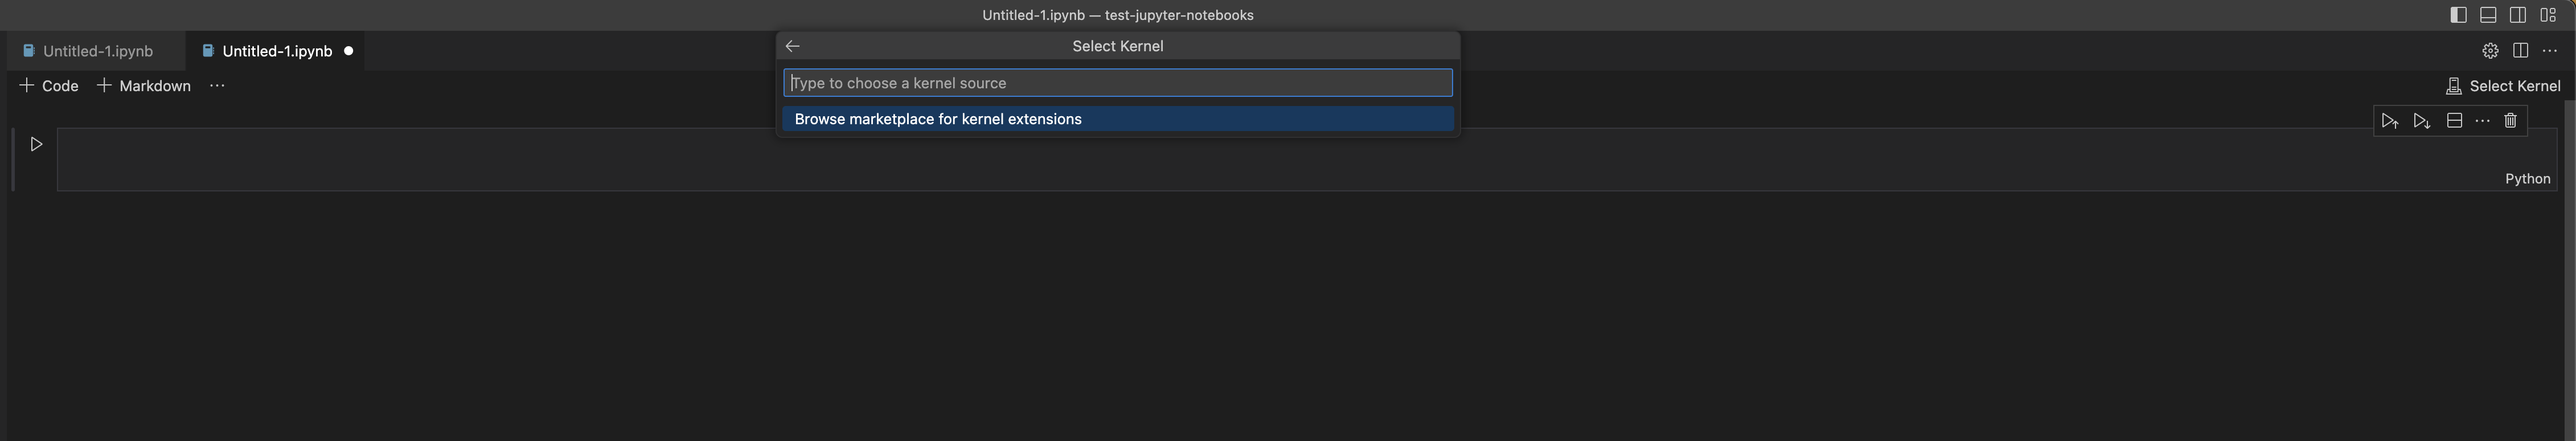This screenshot has width=2576, height=441.
Task: Open more actions for the cell
Action: pos(2482,120)
